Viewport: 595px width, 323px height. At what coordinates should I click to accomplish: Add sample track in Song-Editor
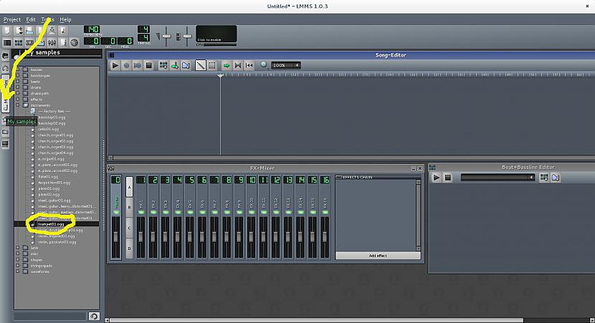[x=174, y=65]
